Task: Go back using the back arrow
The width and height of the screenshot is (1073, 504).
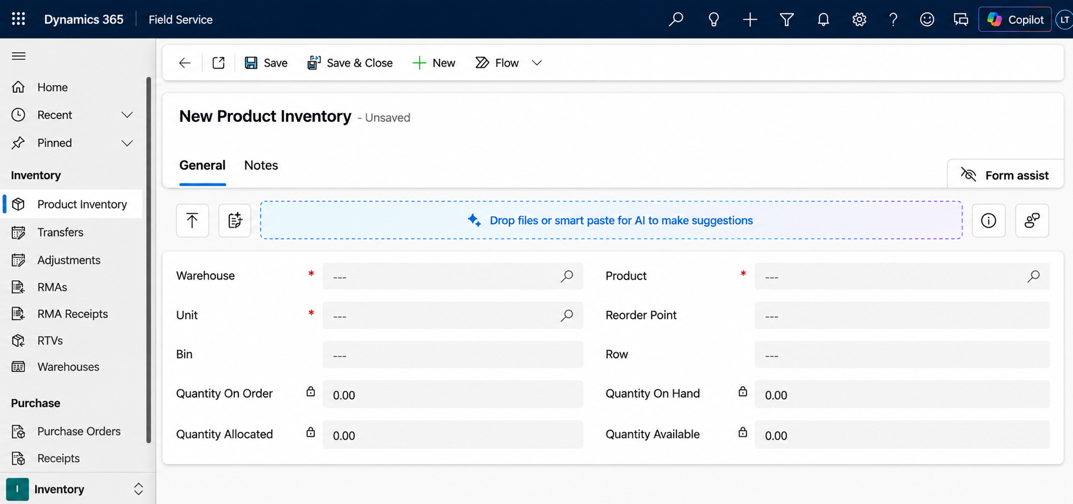Action: click(185, 63)
